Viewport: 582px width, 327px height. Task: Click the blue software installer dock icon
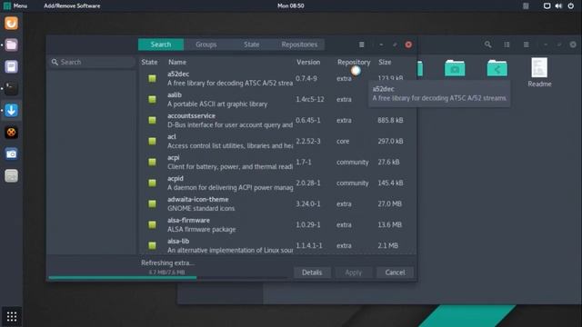pos(11,110)
